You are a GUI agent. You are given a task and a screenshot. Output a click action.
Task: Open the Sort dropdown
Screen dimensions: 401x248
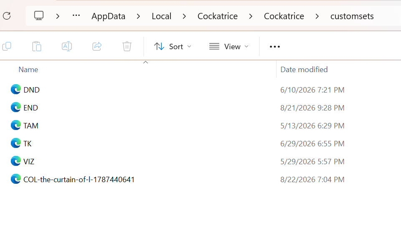(173, 46)
